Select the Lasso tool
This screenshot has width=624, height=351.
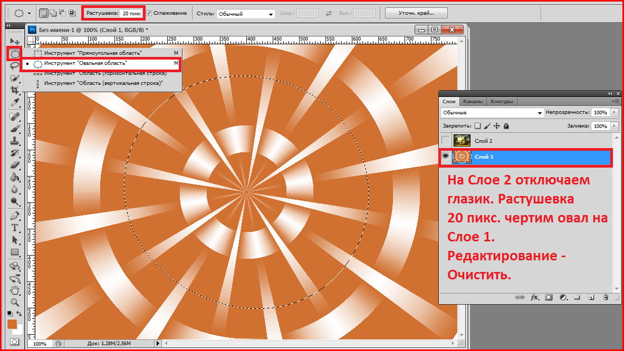tap(15, 65)
